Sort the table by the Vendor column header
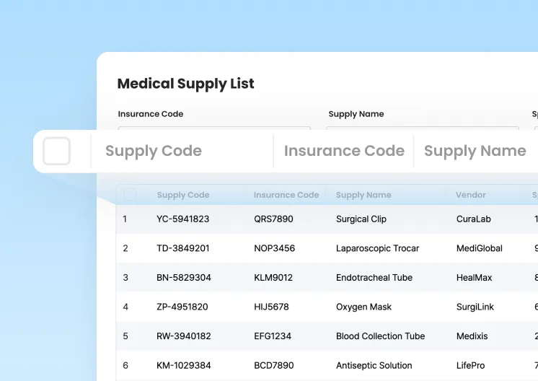 [470, 195]
